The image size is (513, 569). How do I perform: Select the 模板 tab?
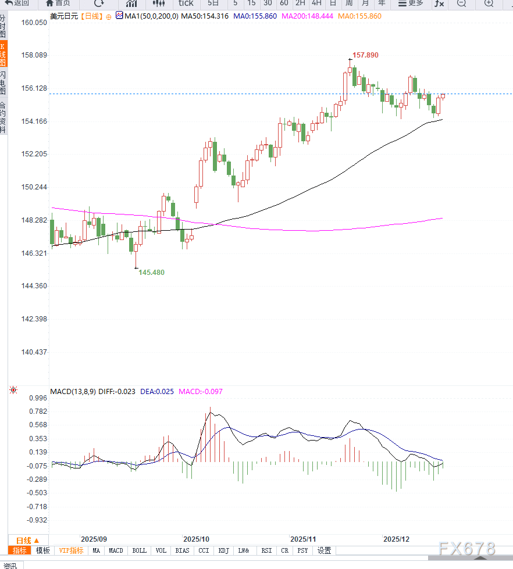coord(42,550)
